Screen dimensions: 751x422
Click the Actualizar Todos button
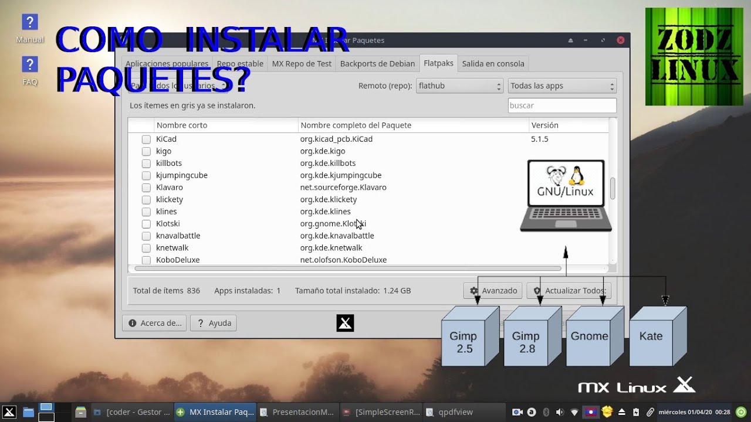point(569,291)
